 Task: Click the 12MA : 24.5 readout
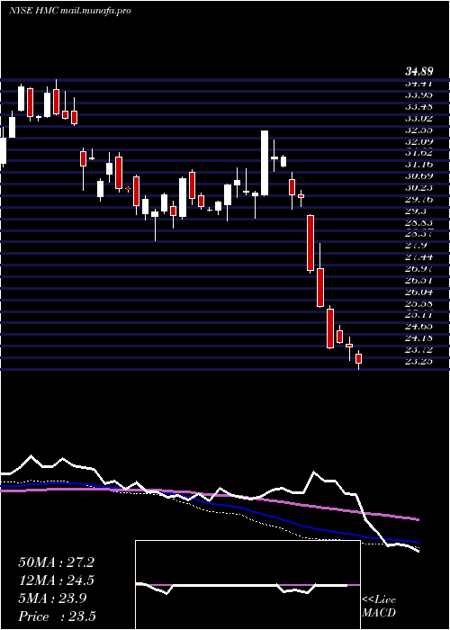pos(56,580)
